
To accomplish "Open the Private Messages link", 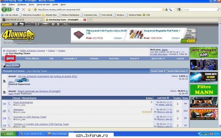I will (x=159, y=54).
